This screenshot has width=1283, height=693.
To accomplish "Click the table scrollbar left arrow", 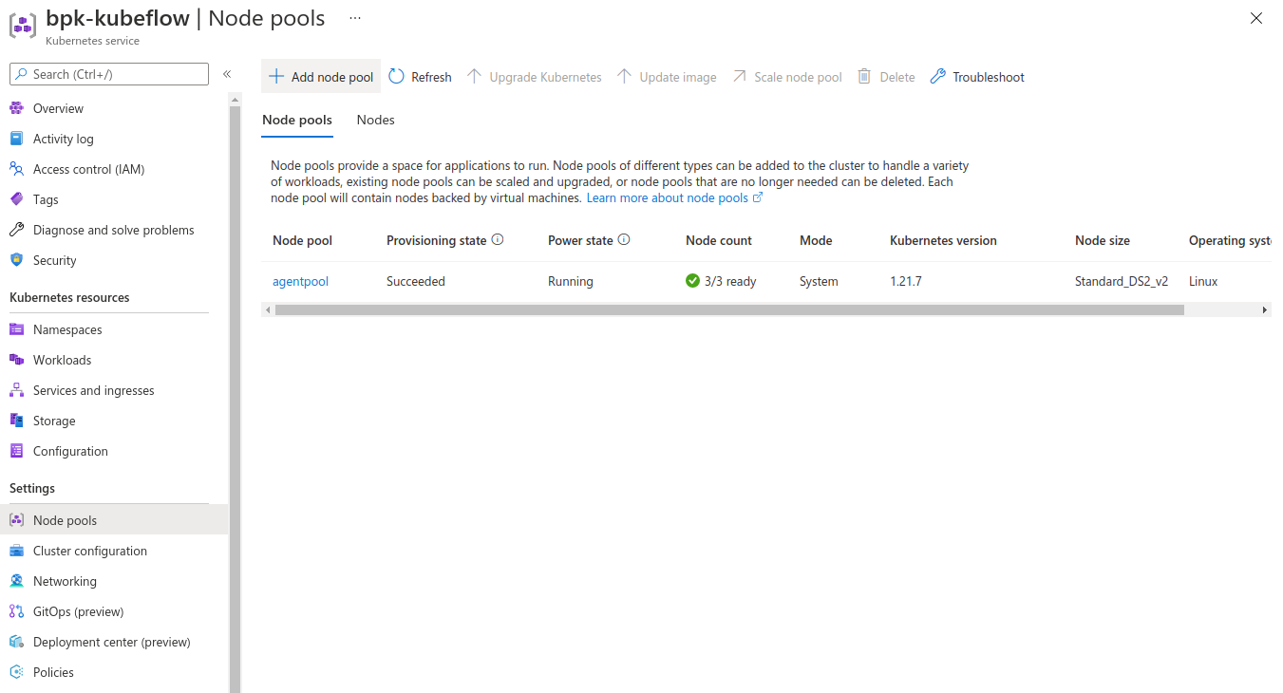I will (x=268, y=309).
